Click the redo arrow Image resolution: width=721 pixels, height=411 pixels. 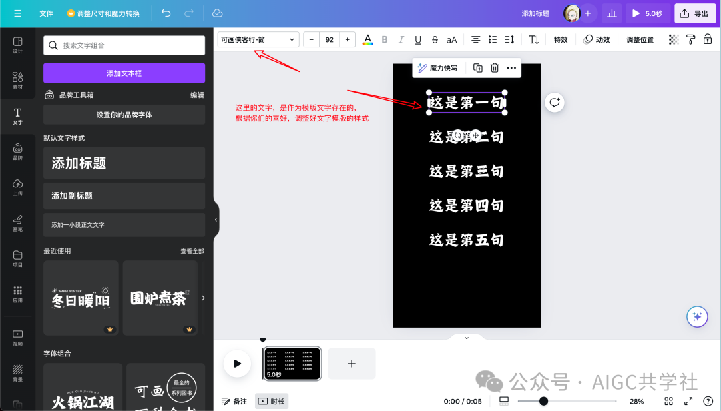(x=189, y=13)
